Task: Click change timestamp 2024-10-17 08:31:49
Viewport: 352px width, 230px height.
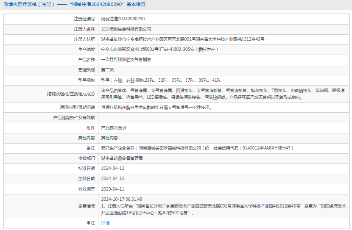Action: click(x=122, y=199)
